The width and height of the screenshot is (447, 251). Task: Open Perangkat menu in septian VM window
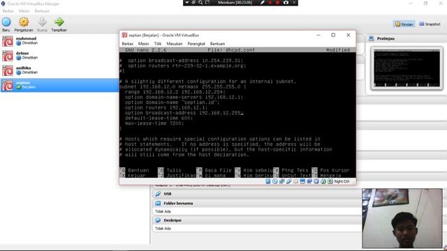[196, 43]
